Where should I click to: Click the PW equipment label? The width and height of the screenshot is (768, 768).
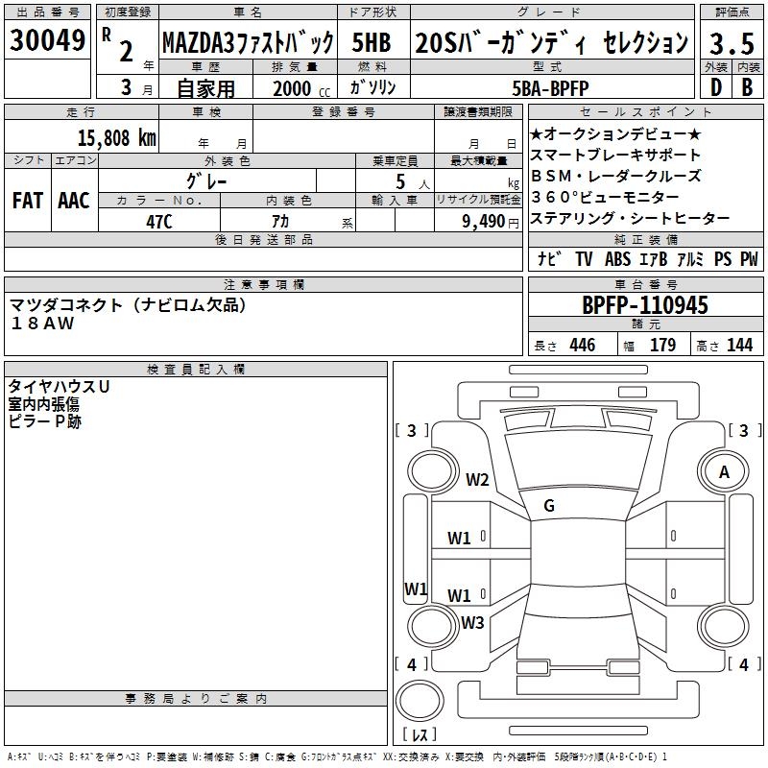click(749, 258)
